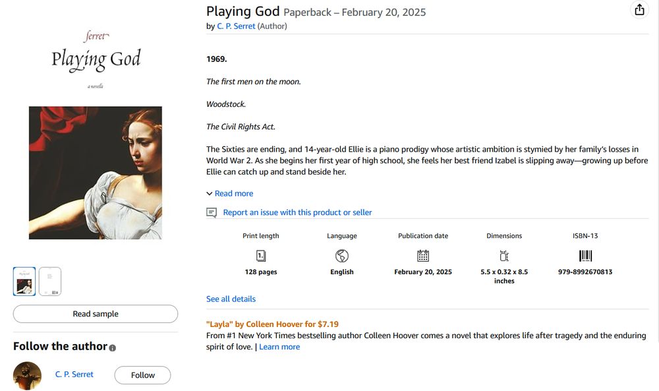Image resolution: width=659 pixels, height=391 pixels.
Task: Click the report issue speech bubble icon
Action: coord(212,212)
